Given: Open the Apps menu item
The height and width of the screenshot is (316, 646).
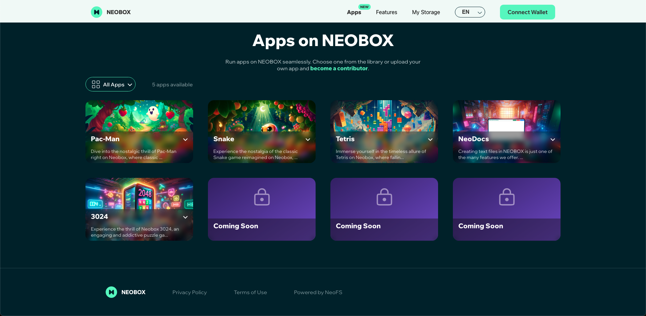Looking at the screenshot, I should click(354, 12).
